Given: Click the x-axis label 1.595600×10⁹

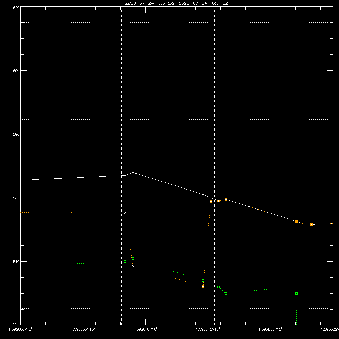Looking at the screenshot, I should pos(20,329).
